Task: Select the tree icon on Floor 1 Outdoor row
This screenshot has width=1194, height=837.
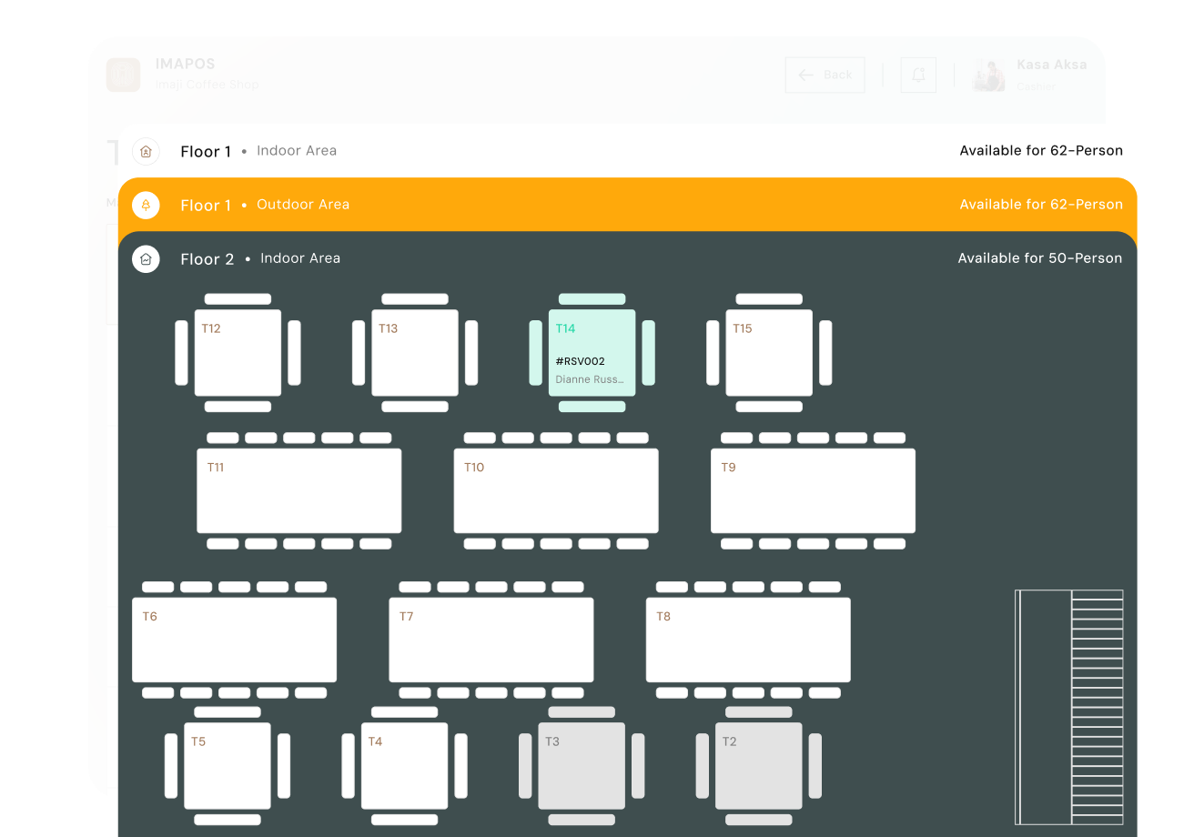Action: (x=146, y=205)
